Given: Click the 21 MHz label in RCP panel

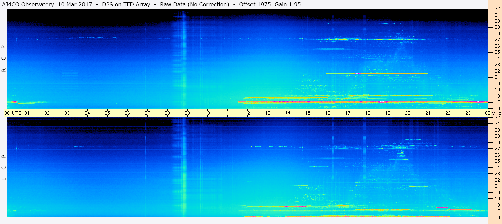Looking at the screenshot, I should [x=497, y=77].
